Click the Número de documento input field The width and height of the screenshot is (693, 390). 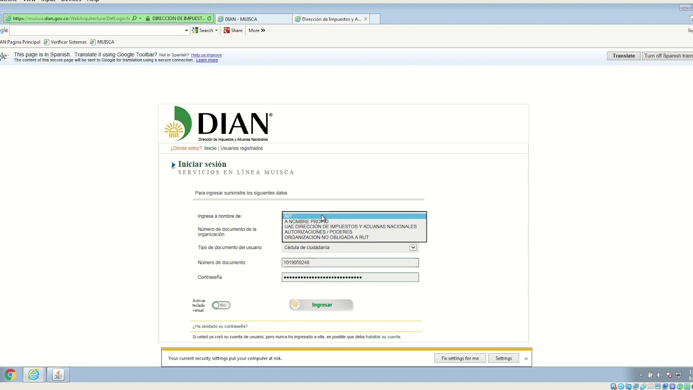point(350,263)
